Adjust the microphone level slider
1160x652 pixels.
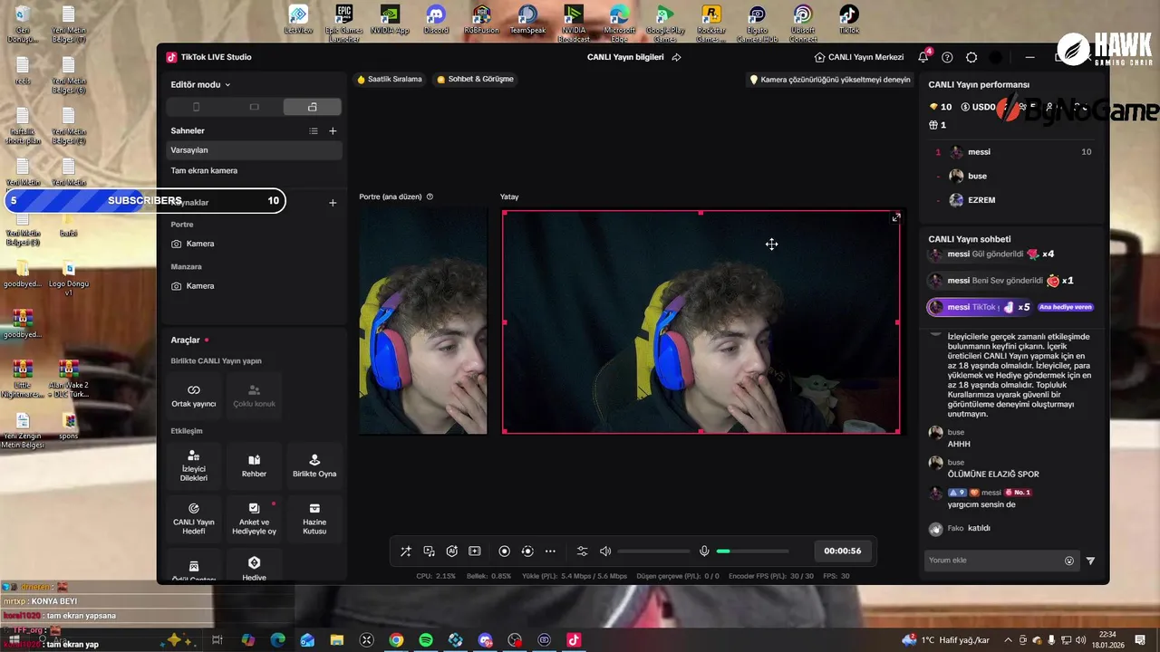tap(752, 551)
